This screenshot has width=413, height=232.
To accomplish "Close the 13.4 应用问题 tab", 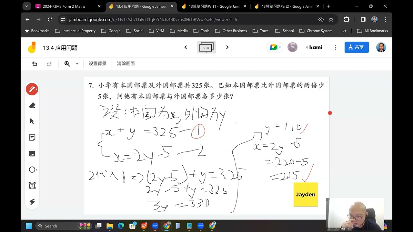I will tap(172, 6).
